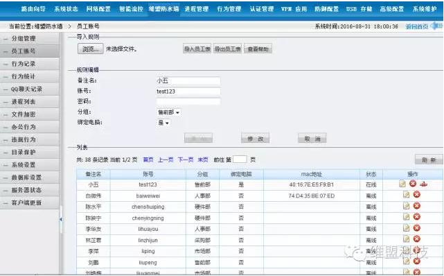The image size is (444, 276).
Task: Open the 分组 dropdown showing 售前部
Action: [168, 112]
